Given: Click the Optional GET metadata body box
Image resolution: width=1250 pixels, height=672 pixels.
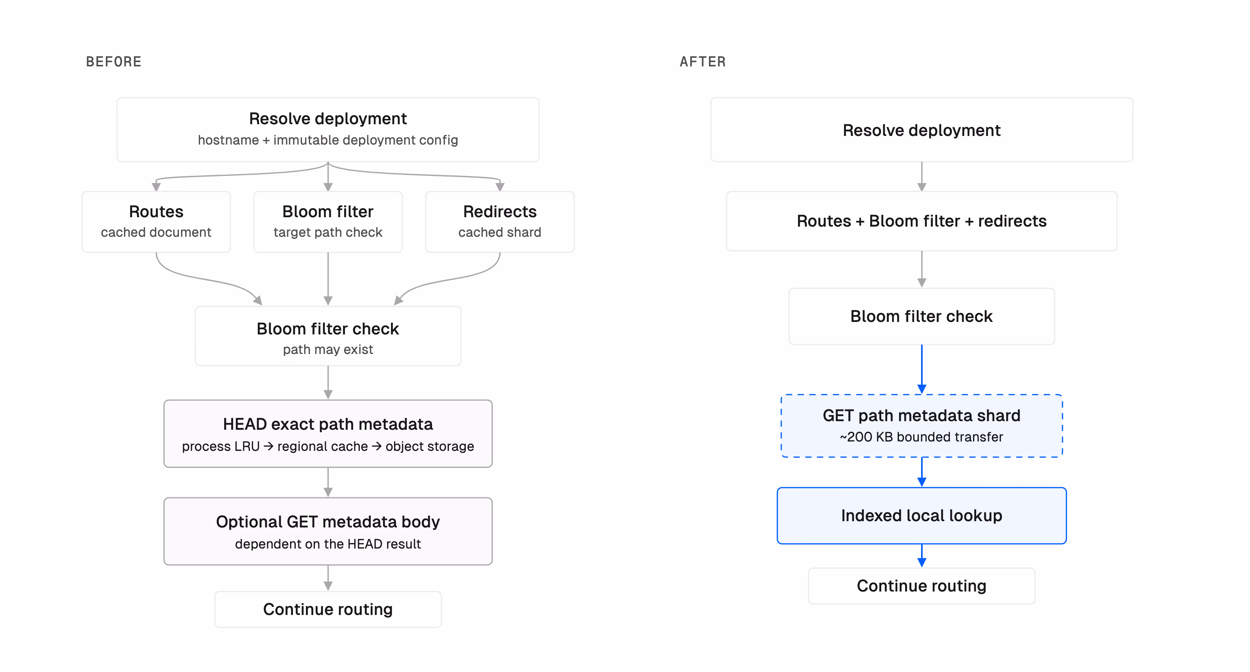Looking at the screenshot, I should [x=328, y=531].
